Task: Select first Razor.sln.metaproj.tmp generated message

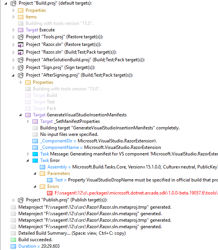Action: point(95,208)
